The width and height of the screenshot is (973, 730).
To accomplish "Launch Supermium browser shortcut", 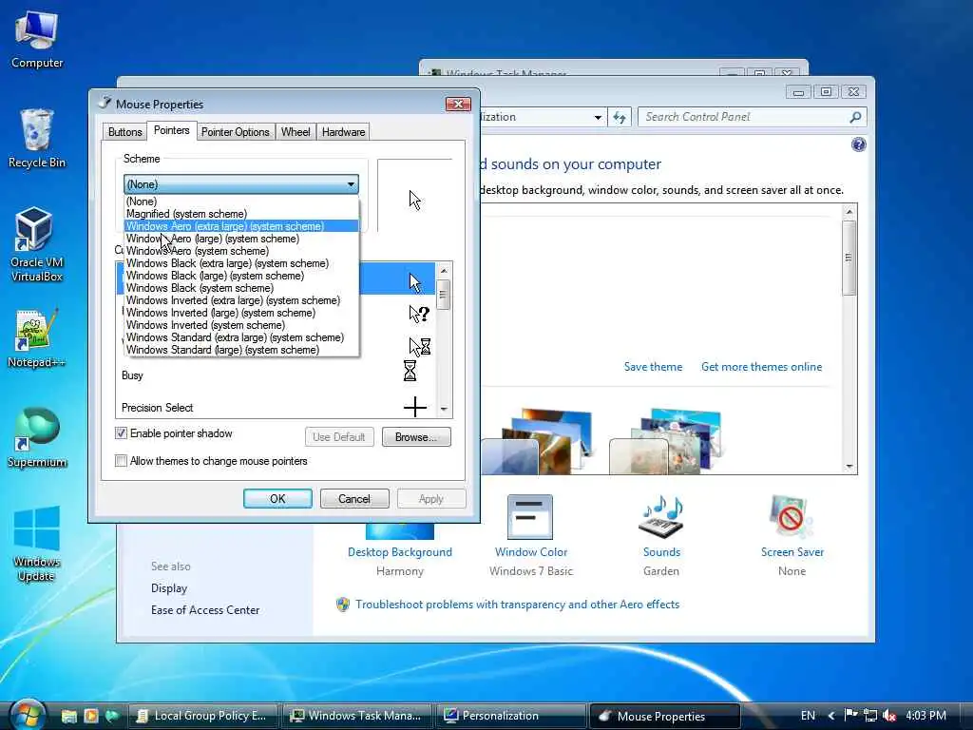I will click(37, 437).
